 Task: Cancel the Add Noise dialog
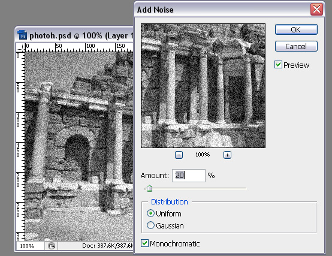click(x=296, y=46)
